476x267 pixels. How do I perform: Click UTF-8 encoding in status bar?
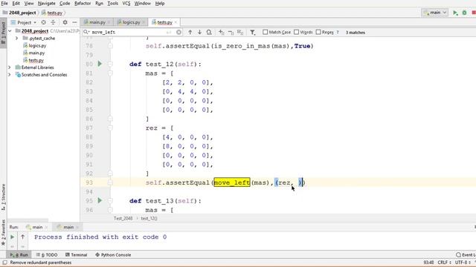[463, 263]
